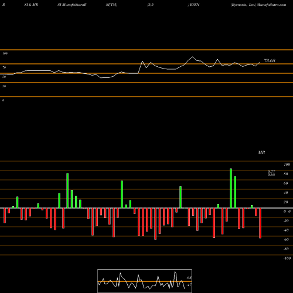The height and width of the screenshot is (293, 293).
Task: Click the -80 label on the MR axis
Action: 286,249
